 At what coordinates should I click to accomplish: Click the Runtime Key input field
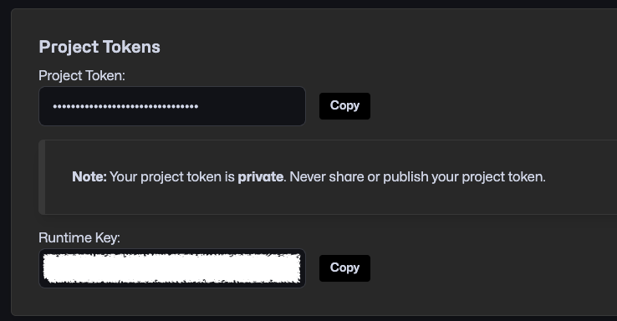point(172,268)
